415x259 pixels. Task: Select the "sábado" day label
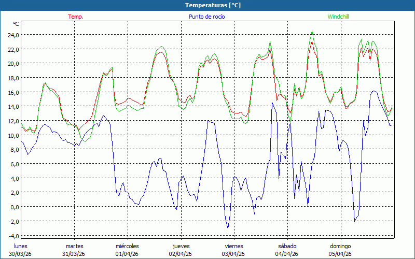pyautogui.click(x=287, y=246)
